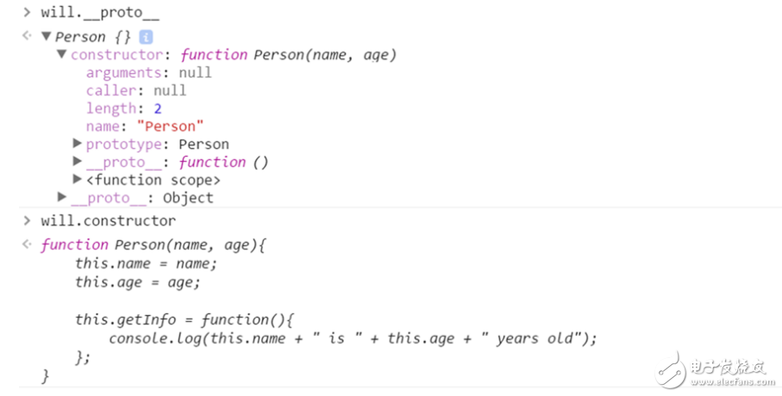Click the output arrow beside the function Person source
The width and height of the screenshot is (782, 396).
(27, 245)
